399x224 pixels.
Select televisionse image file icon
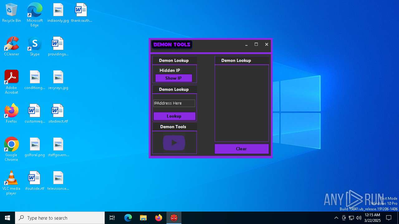(x=58, y=181)
